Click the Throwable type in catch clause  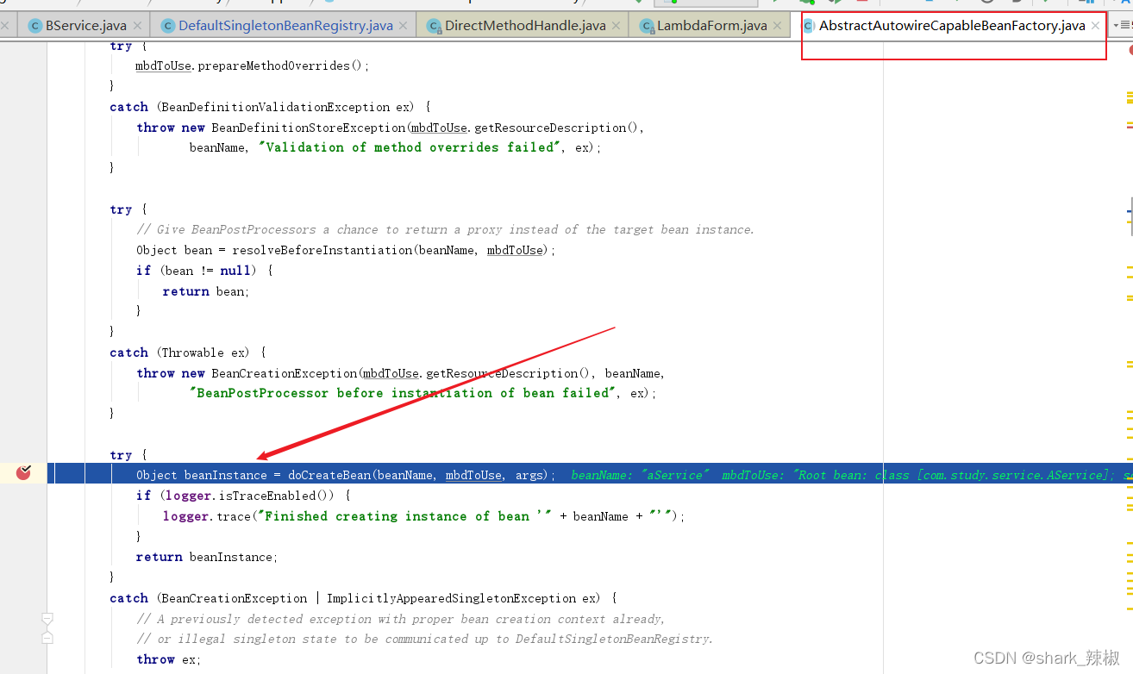pyautogui.click(x=192, y=353)
